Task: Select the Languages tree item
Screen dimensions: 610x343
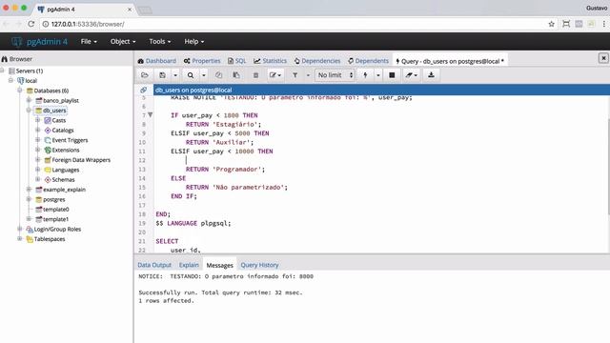Action: [x=66, y=170]
